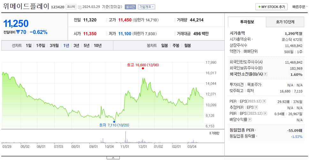This screenshot has width=309, height=160.
Task: Click the stock code 123420
Action: coord(57,7)
